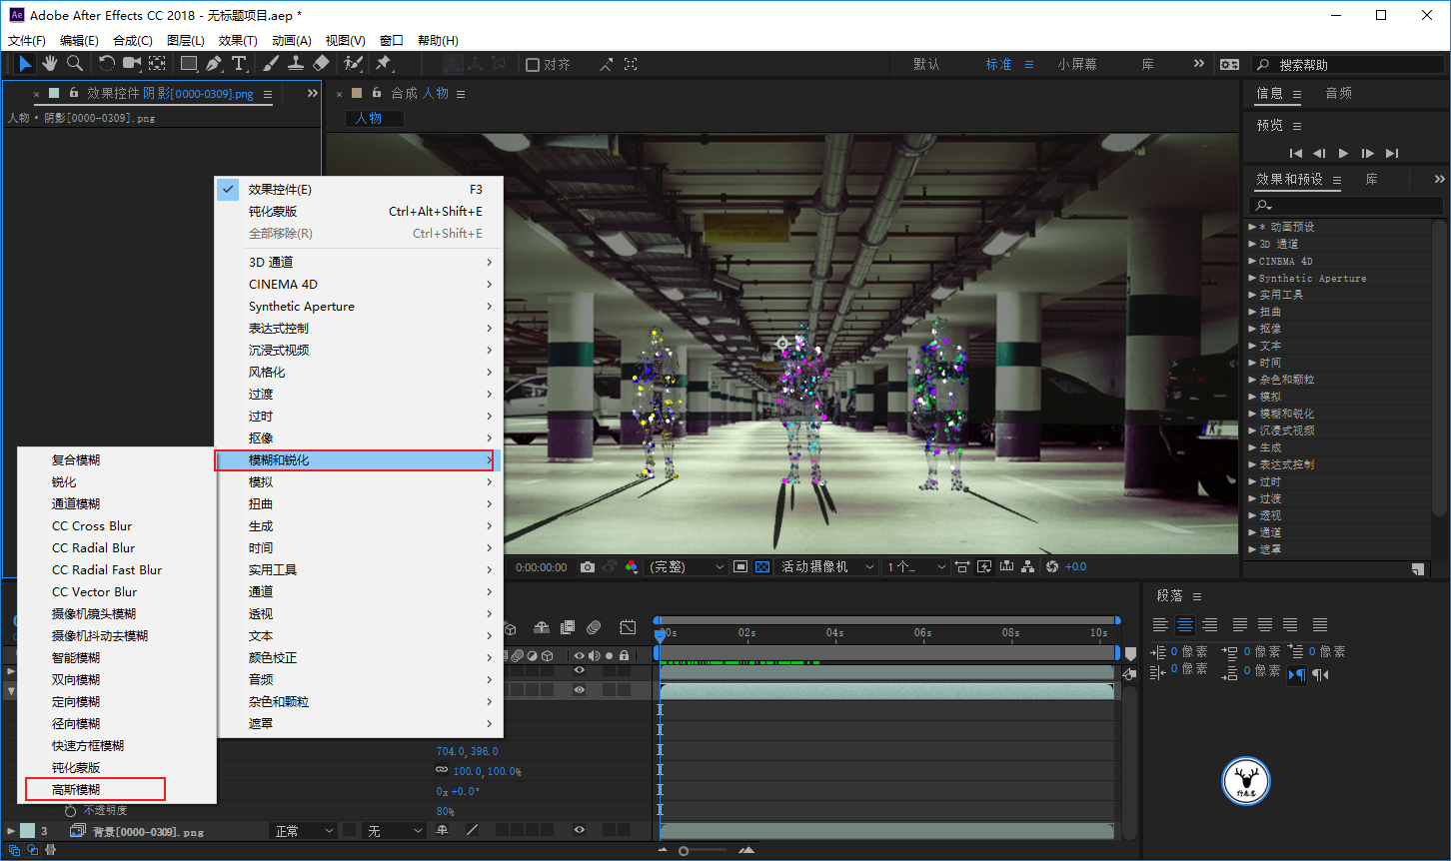The height and width of the screenshot is (861, 1451).
Task: Hide the 背景[0000-0309].png layer eye
Action: (579, 830)
